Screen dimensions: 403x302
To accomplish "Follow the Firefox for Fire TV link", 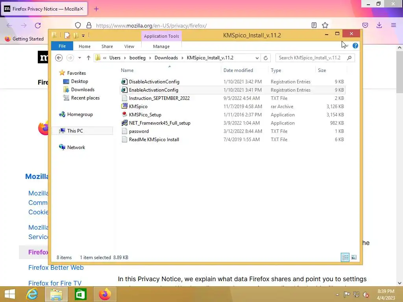I will click(55, 283).
